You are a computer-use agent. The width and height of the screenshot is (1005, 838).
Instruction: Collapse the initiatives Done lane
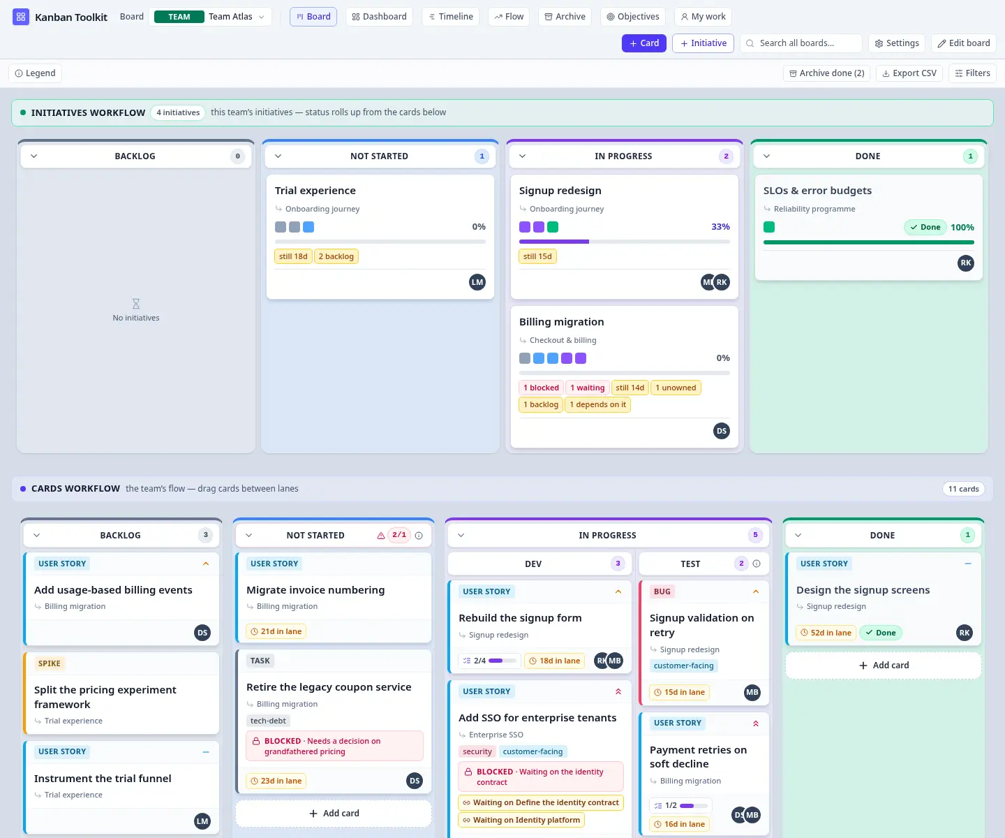[767, 156]
